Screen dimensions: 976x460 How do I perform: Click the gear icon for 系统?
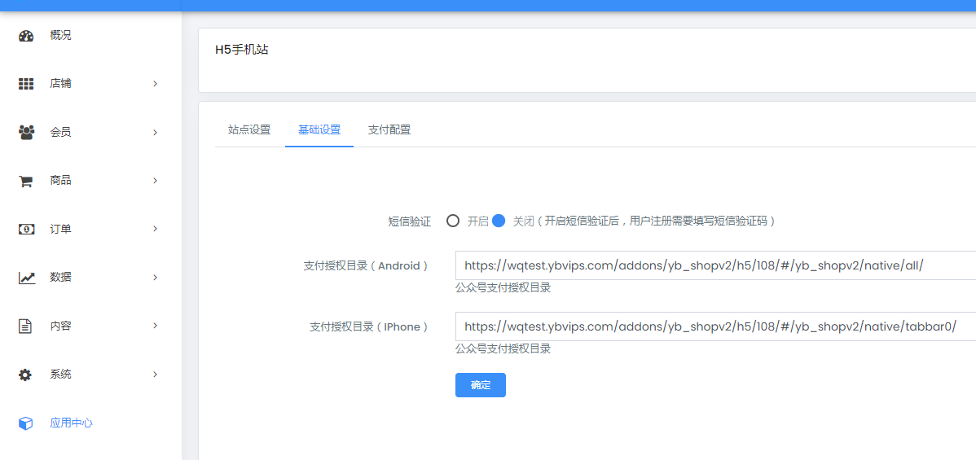pos(26,375)
